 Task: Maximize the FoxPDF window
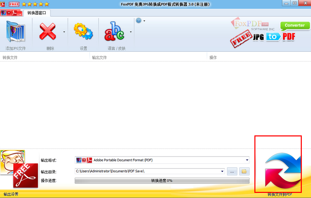[295, 3]
